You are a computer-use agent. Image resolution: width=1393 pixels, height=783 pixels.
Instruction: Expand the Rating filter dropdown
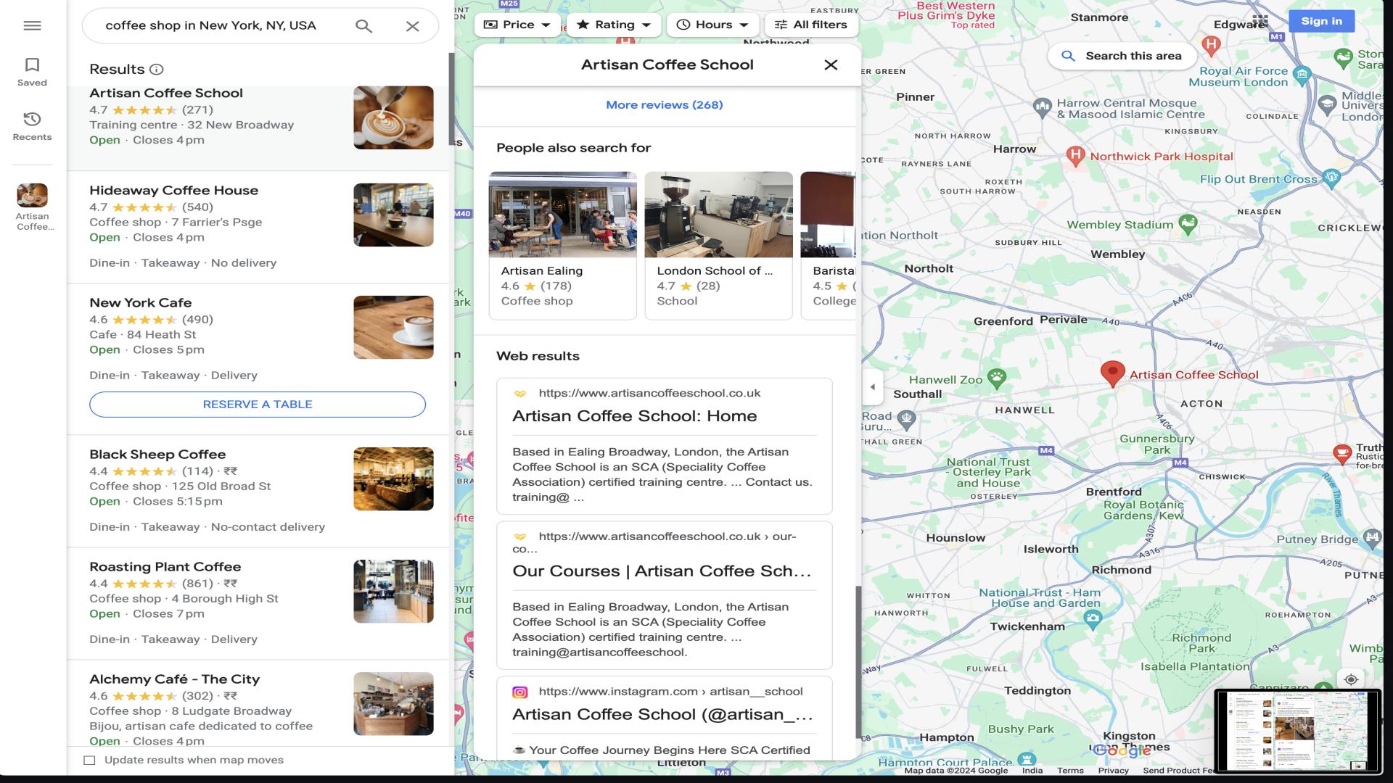tap(613, 25)
